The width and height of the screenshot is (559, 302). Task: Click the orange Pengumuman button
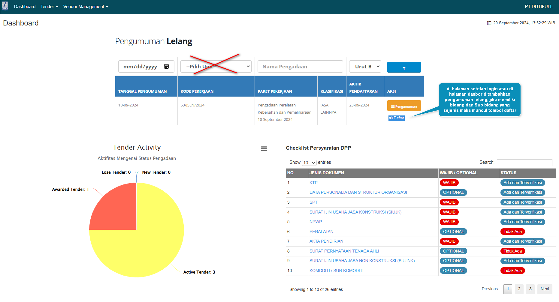pos(404,106)
